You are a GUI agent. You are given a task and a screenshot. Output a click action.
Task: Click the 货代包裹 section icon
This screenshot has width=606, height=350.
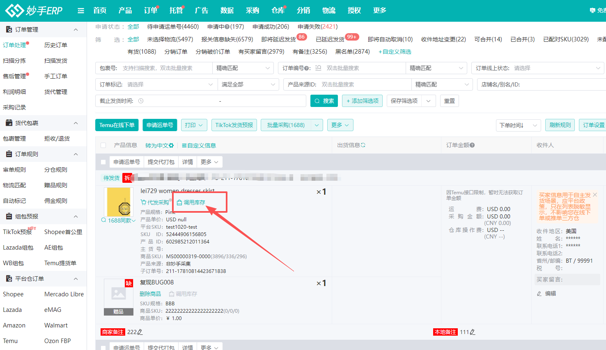tap(9, 123)
